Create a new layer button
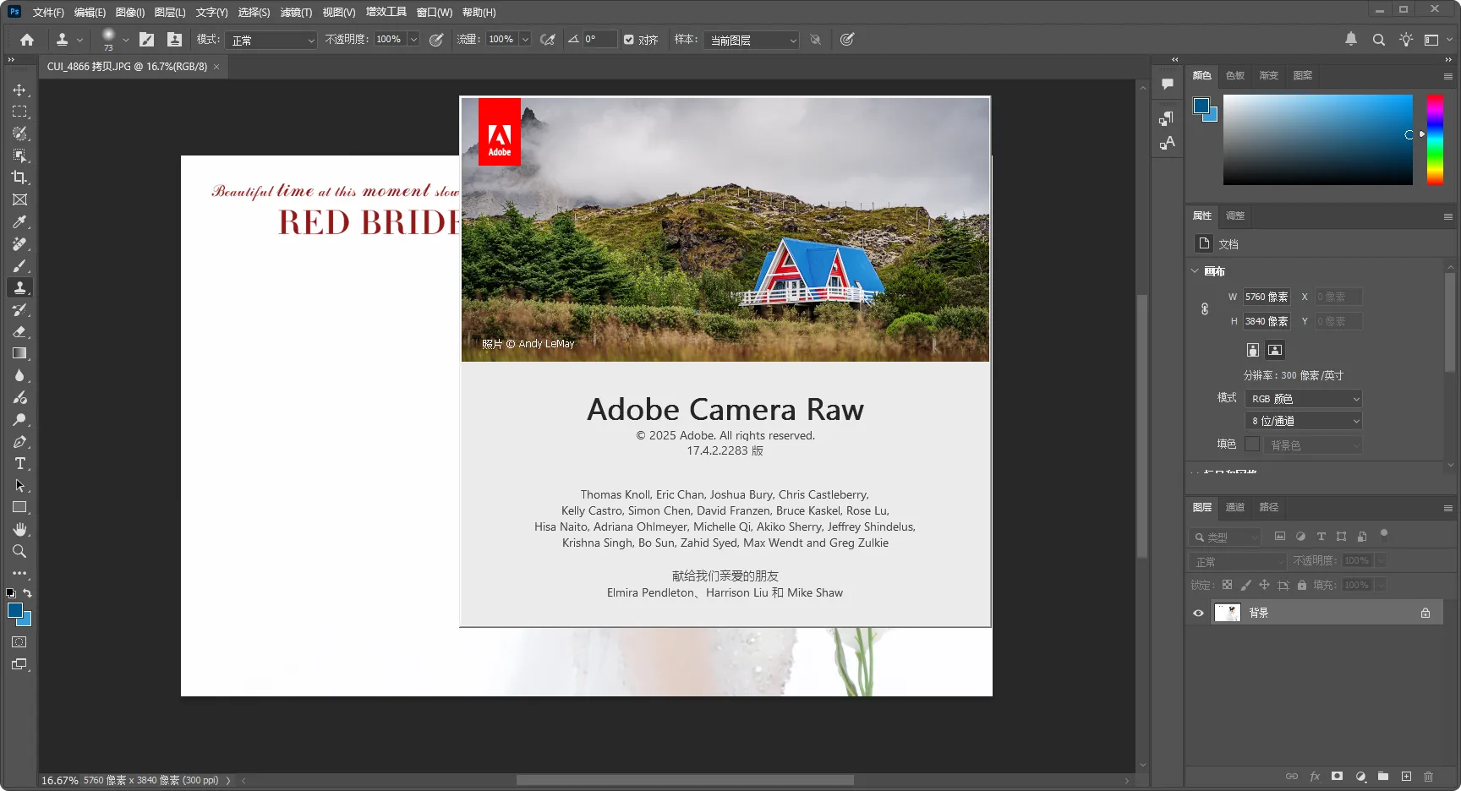 1406,777
